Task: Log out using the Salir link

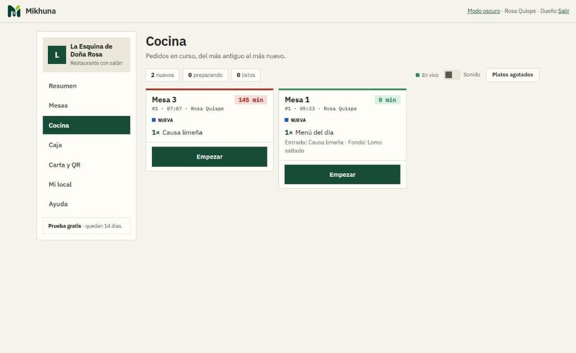Action: [563, 11]
